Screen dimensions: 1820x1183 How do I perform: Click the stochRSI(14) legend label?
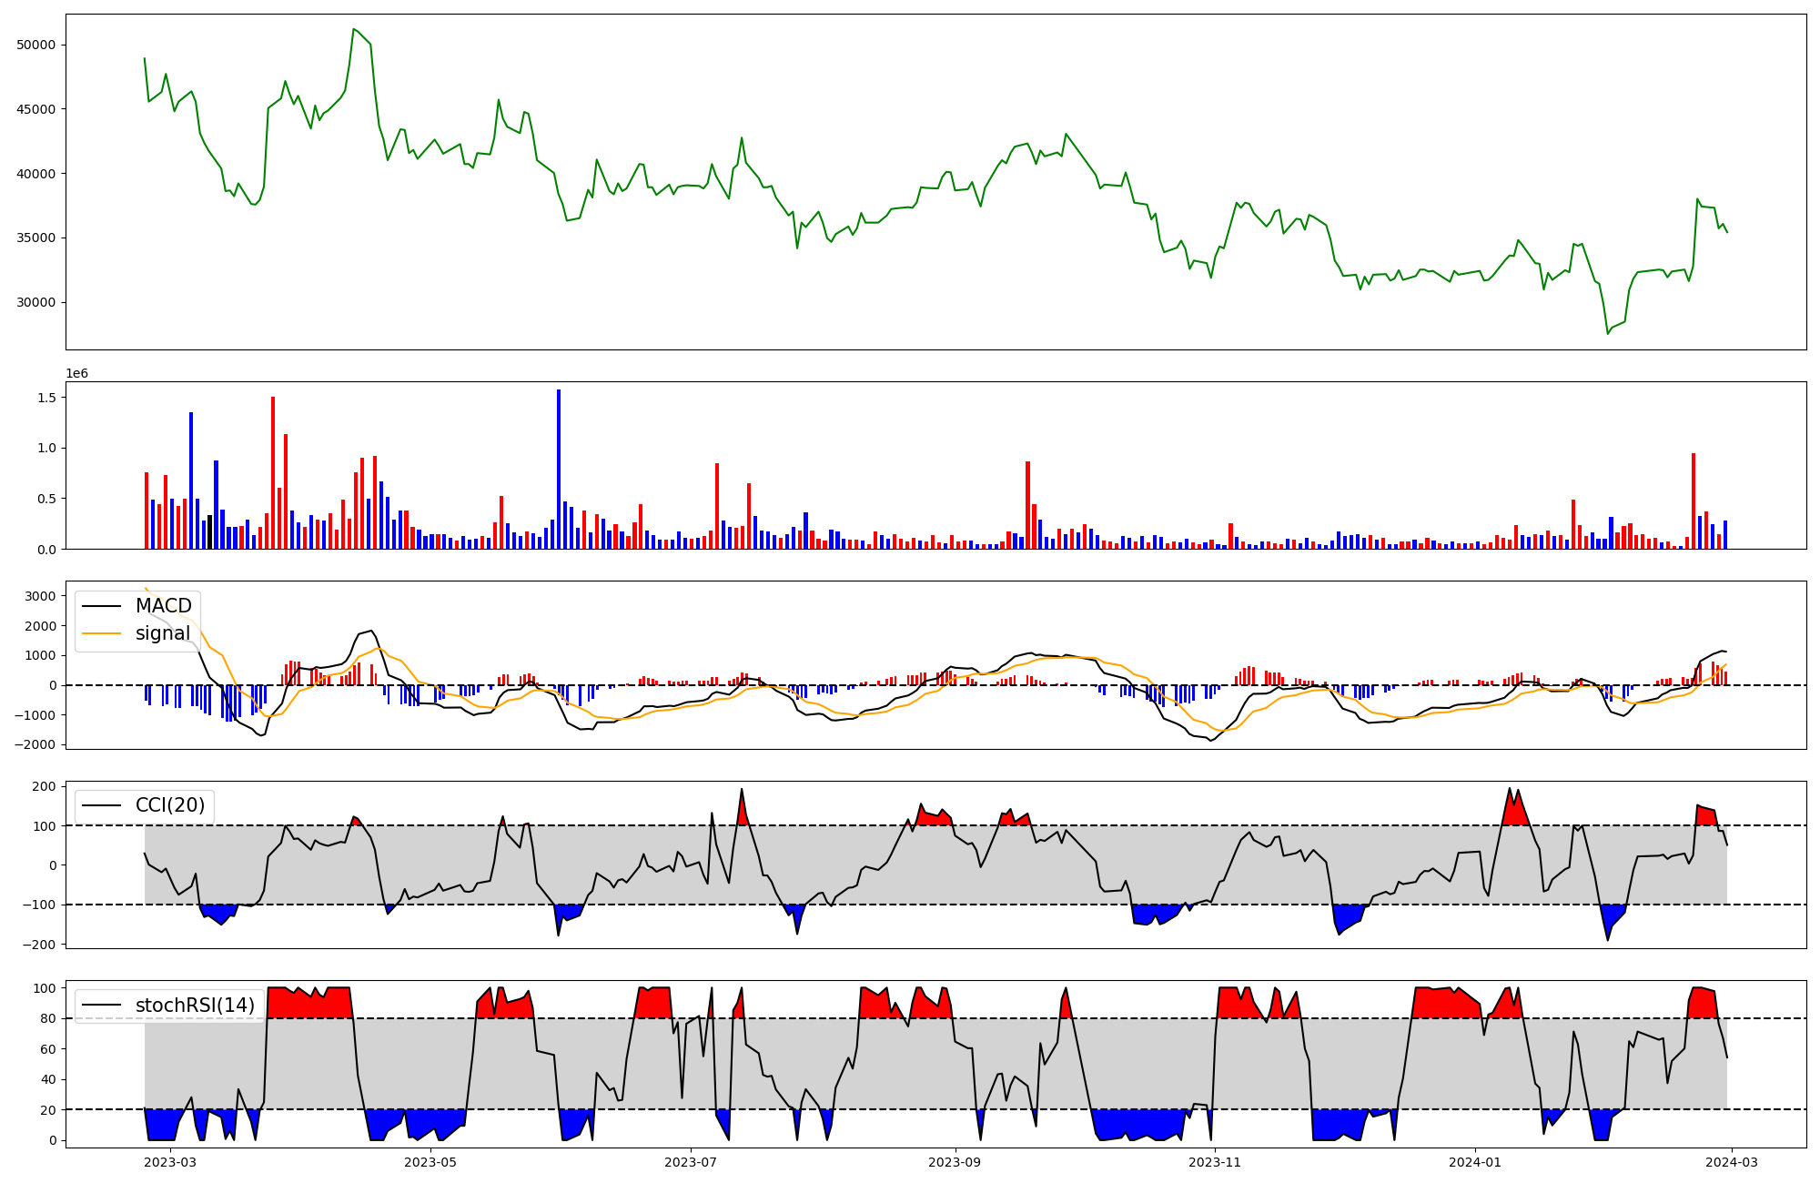click(x=195, y=1006)
